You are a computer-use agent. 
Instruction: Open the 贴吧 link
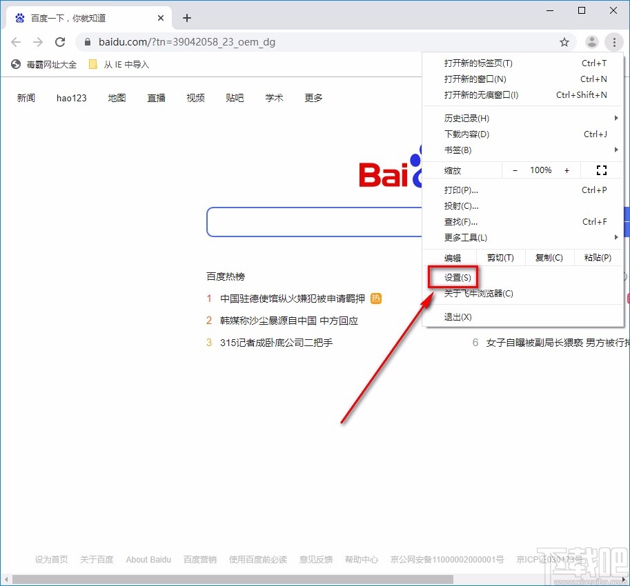point(235,98)
